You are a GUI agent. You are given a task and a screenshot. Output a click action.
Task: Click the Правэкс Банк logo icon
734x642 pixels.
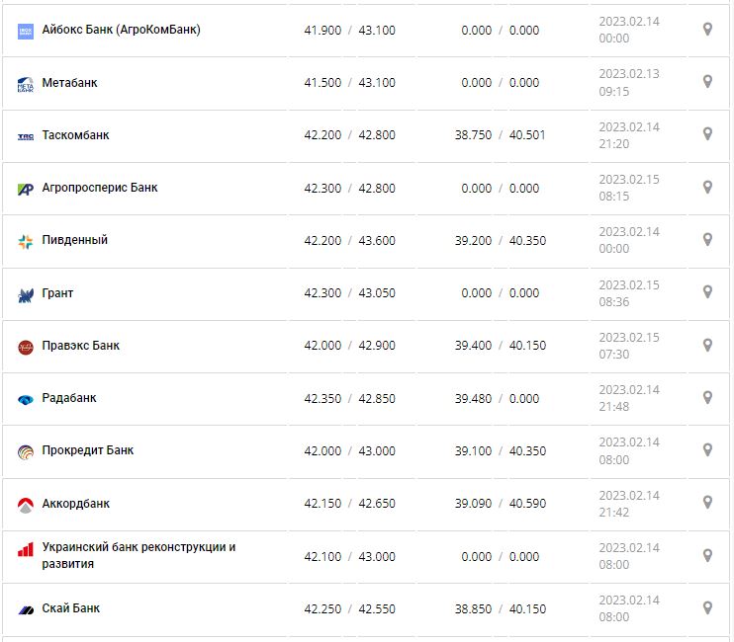tap(26, 347)
